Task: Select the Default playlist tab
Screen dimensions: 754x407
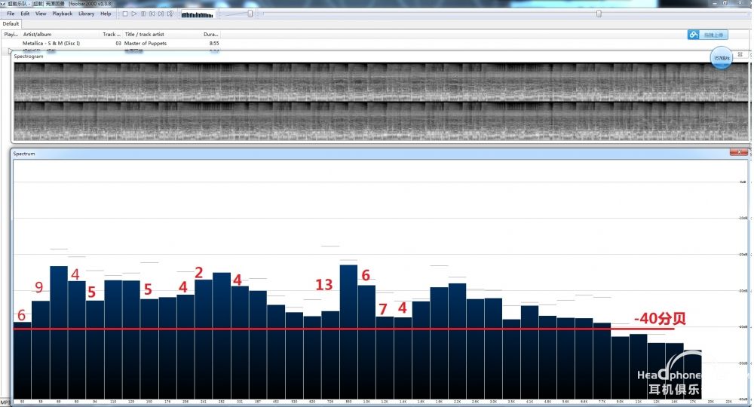Action: click(11, 23)
